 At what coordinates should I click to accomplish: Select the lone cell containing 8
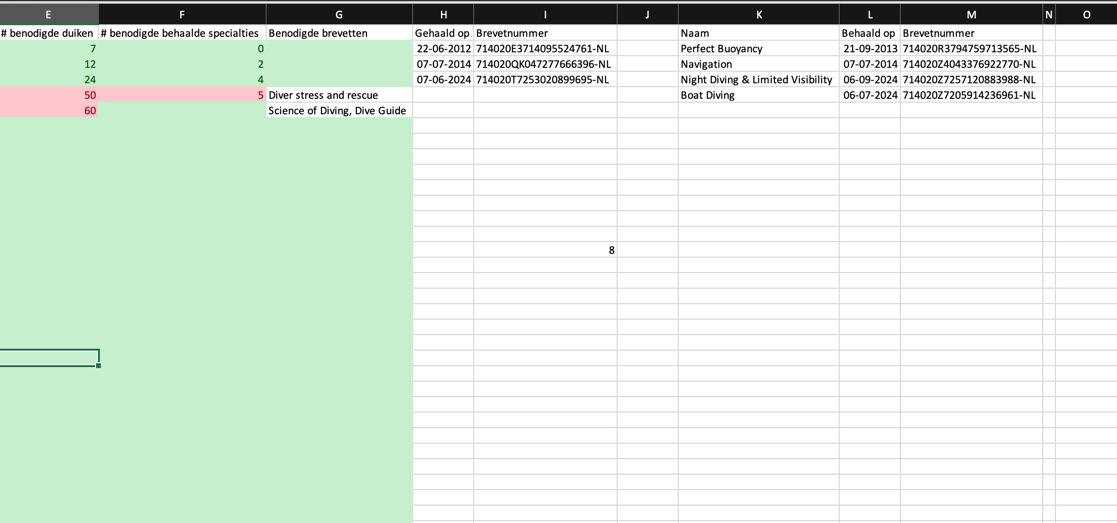tap(545, 250)
